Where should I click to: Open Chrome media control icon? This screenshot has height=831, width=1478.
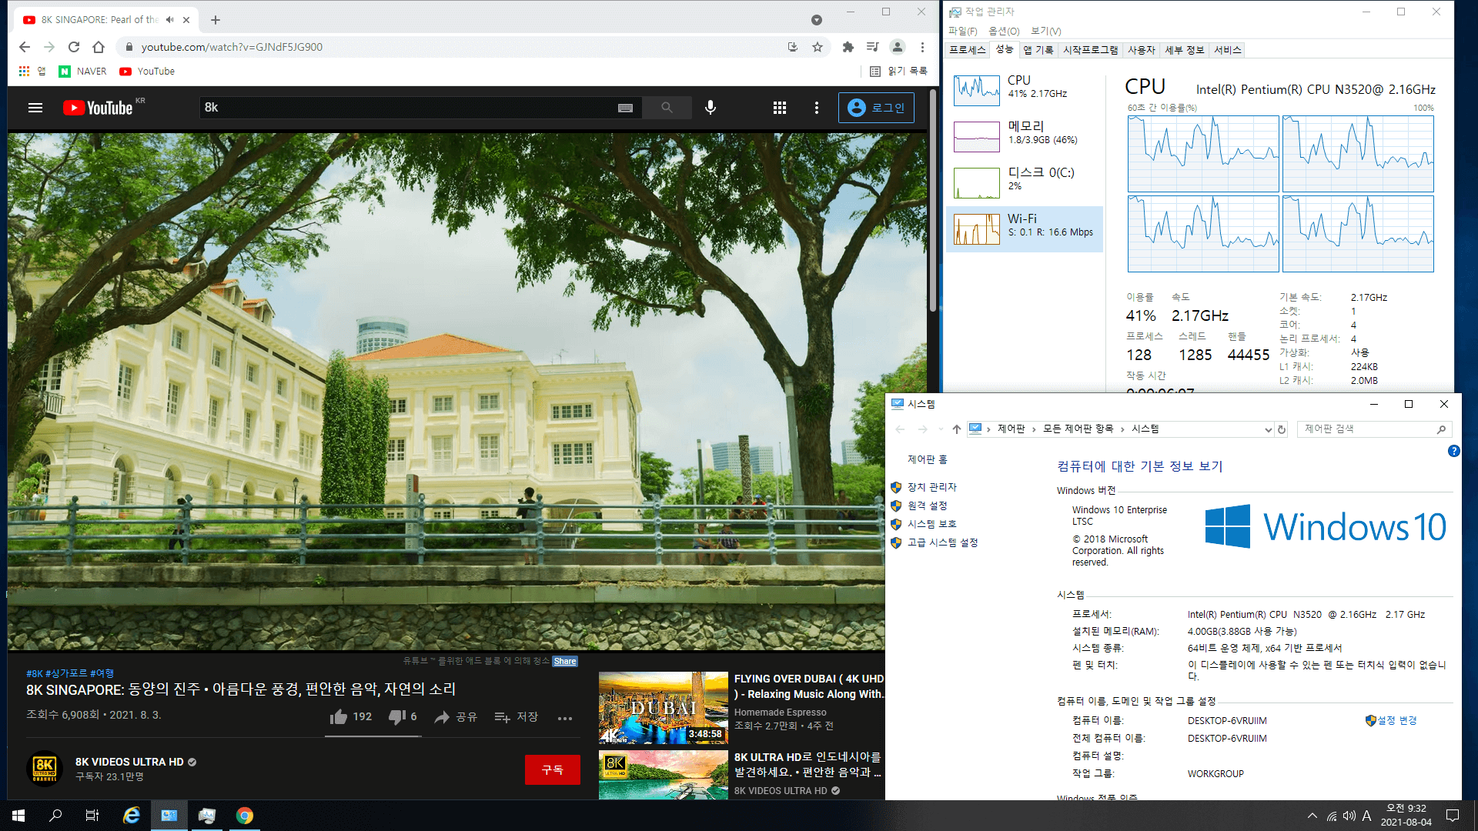coord(872,47)
